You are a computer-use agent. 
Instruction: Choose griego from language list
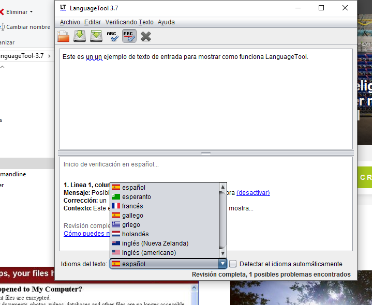[165, 225]
